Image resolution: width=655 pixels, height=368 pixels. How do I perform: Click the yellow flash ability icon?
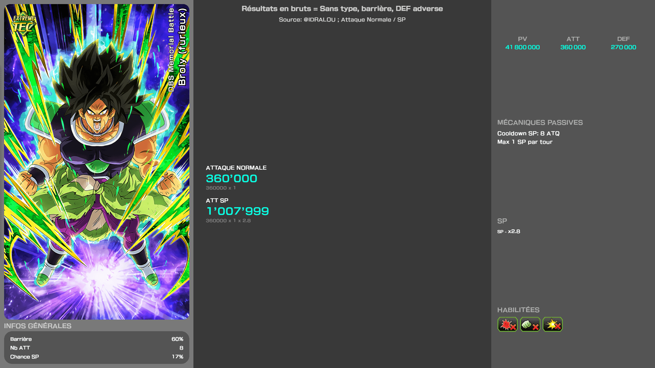click(x=553, y=324)
